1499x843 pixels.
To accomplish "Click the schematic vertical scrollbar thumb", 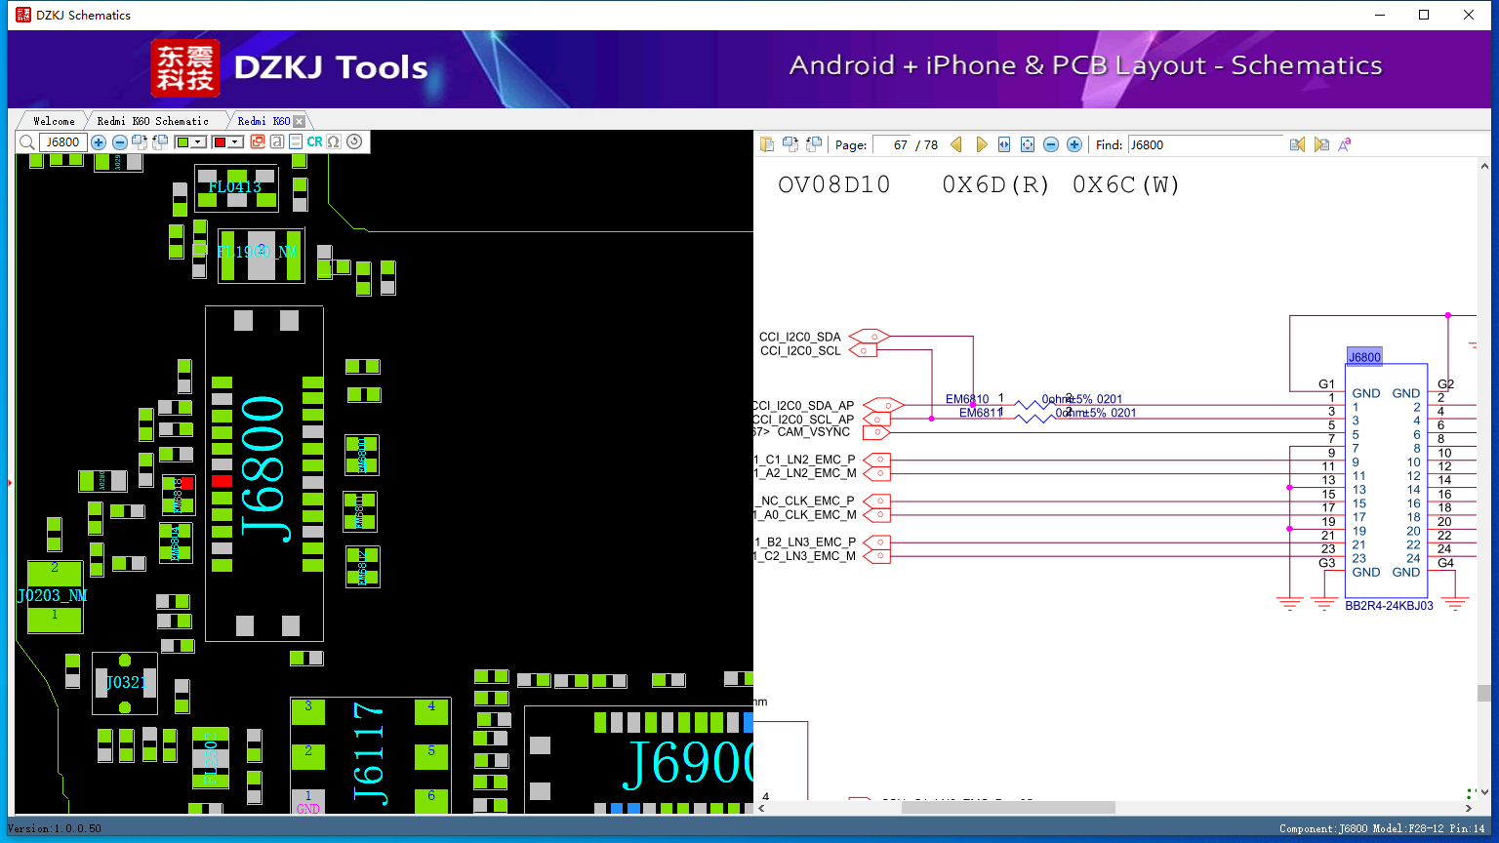I will [1484, 694].
